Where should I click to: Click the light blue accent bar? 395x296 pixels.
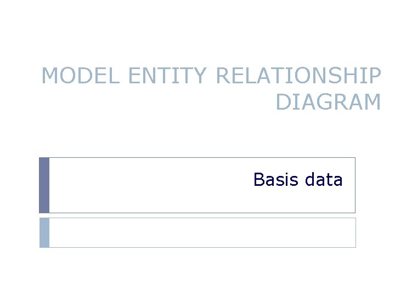(44, 232)
